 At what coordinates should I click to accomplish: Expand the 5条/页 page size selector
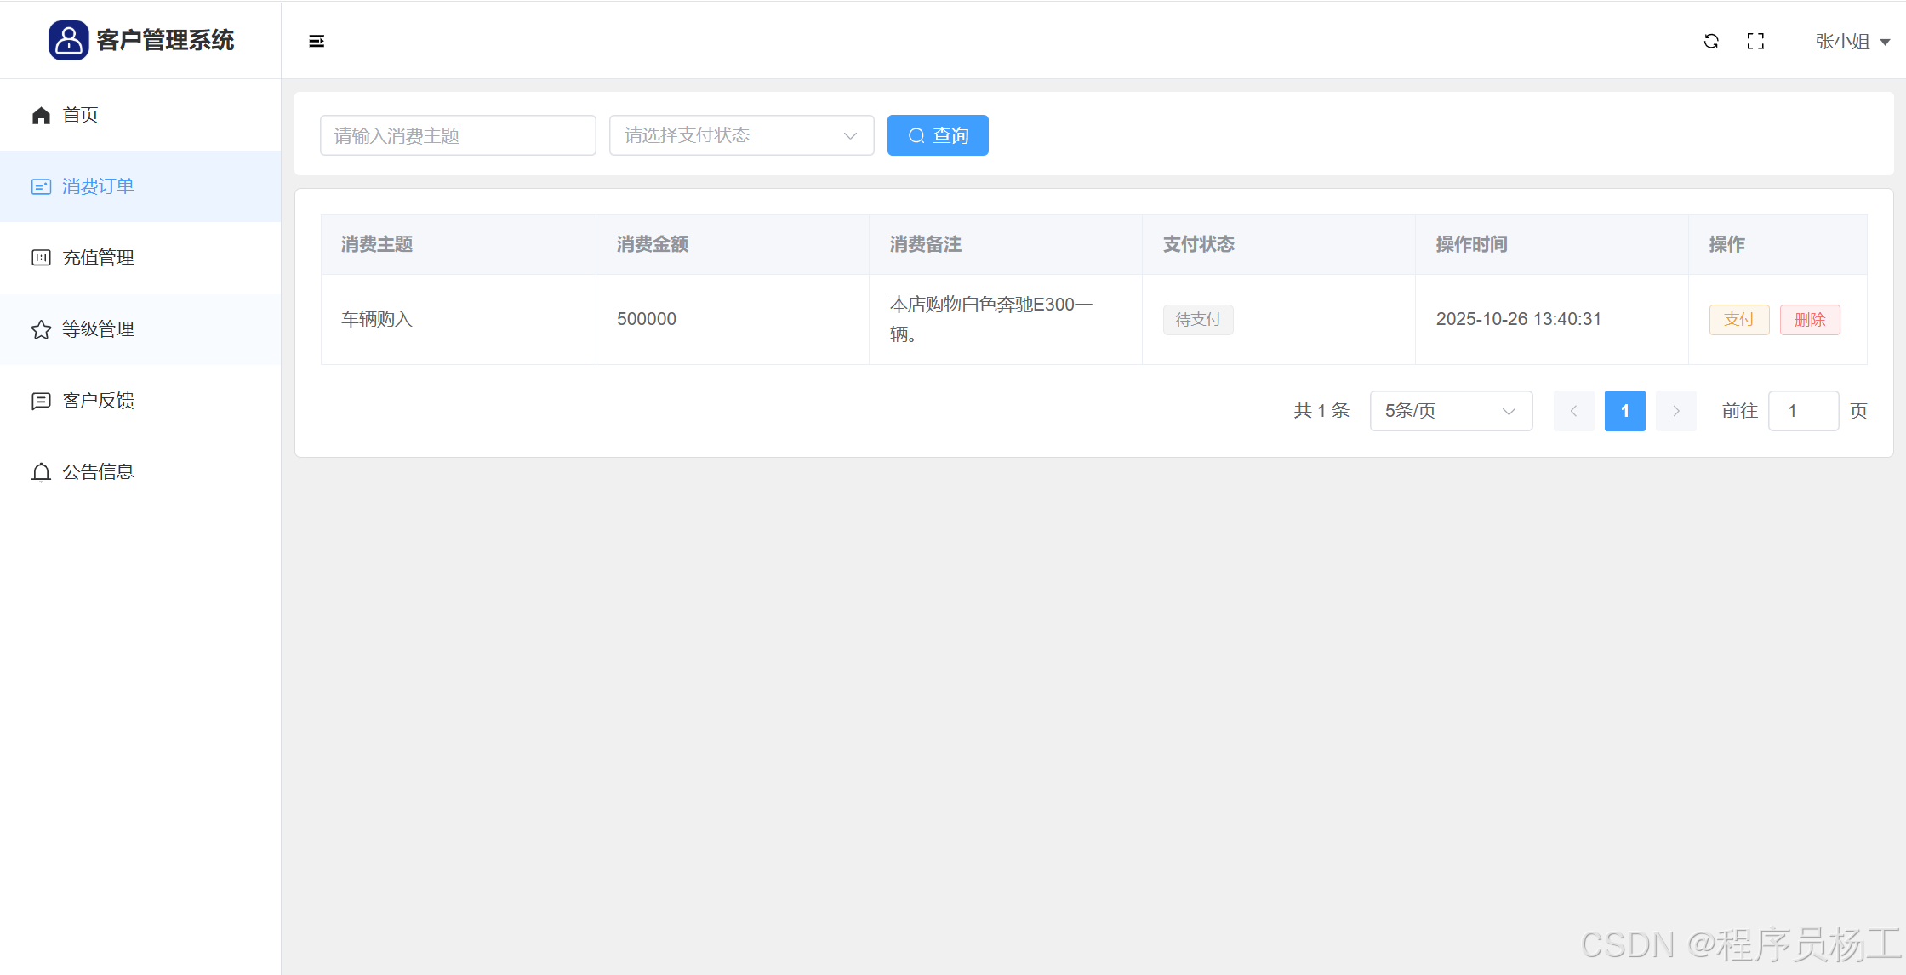1451,411
